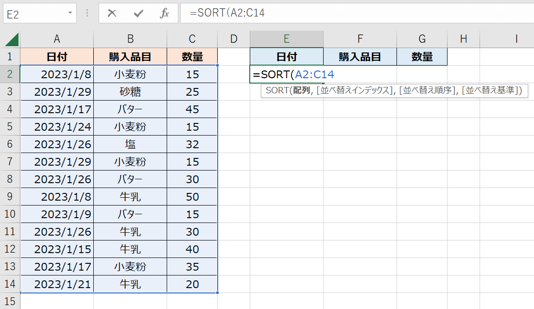Click cell containing 塩 in column B
Viewport: 534px width, 309px height.
pos(130,144)
